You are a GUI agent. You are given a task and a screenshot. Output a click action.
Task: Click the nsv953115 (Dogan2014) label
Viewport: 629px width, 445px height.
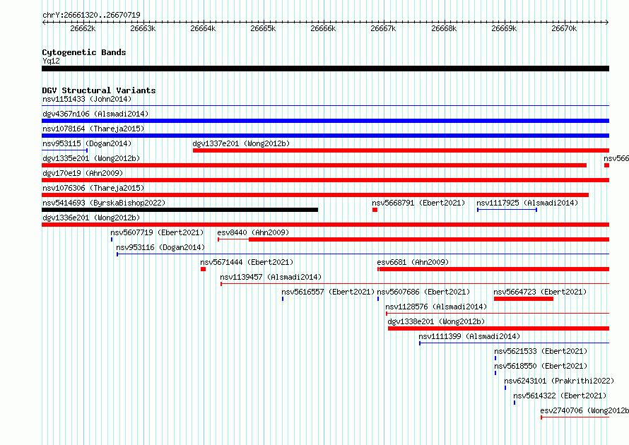coord(87,143)
